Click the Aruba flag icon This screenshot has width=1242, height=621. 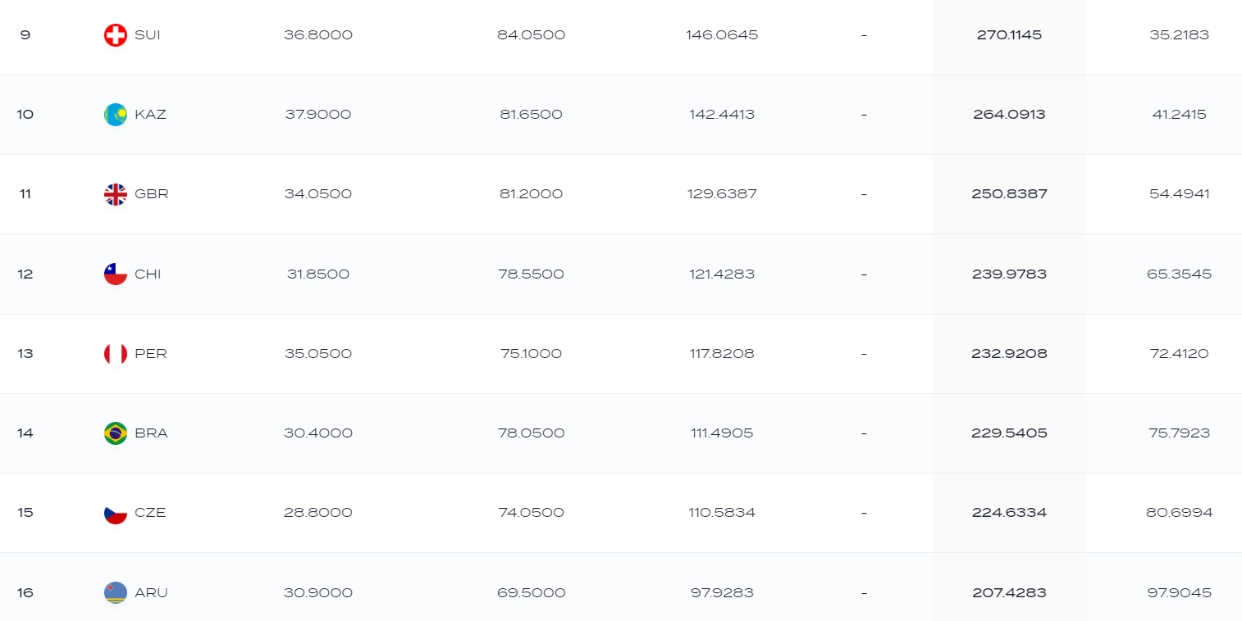(116, 592)
